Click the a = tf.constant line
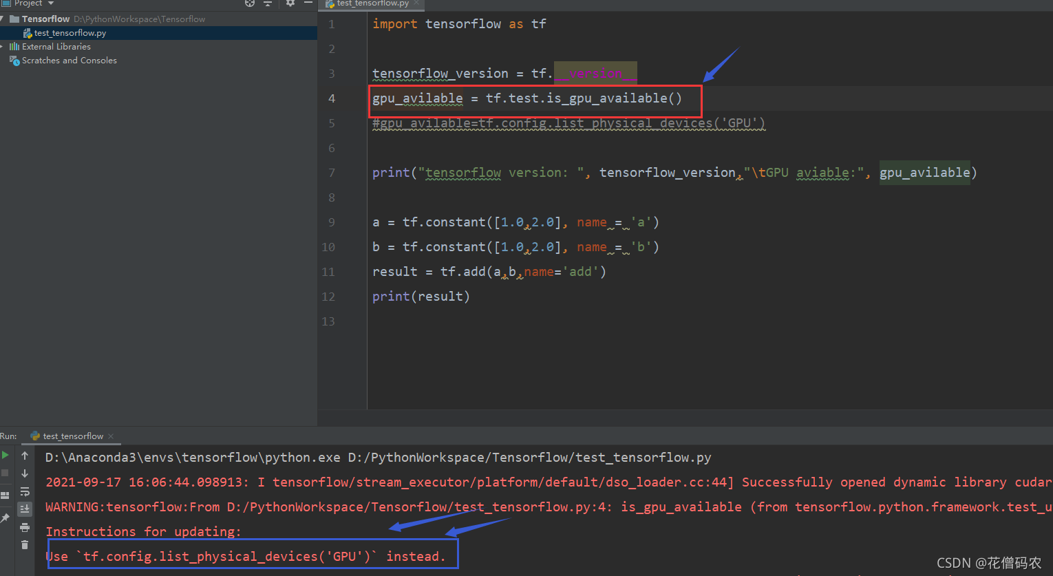 pyautogui.click(x=516, y=222)
